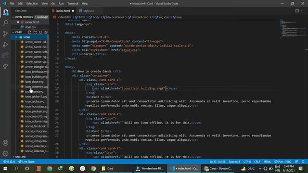Open the Windows Start menu
The height and width of the screenshot is (173, 308).
click(5, 169)
